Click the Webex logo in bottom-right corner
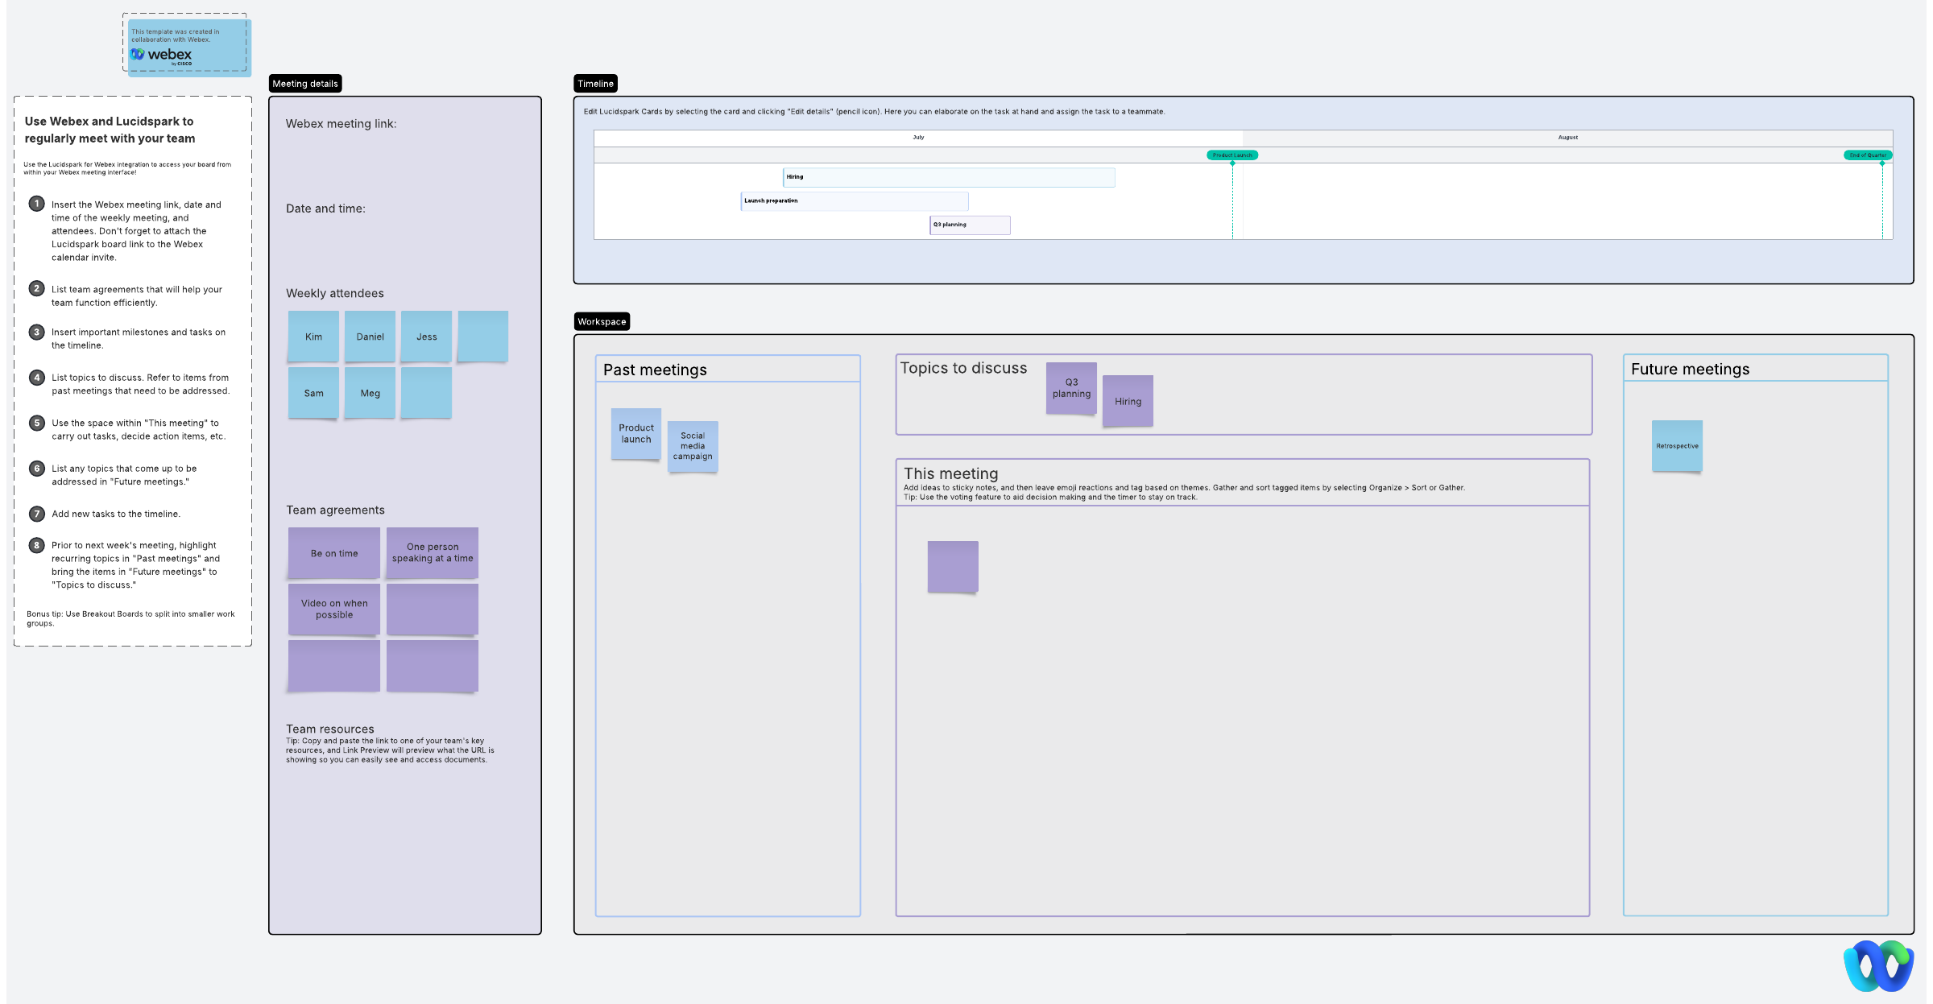This screenshot has width=1933, height=1004. (1878, 965)
